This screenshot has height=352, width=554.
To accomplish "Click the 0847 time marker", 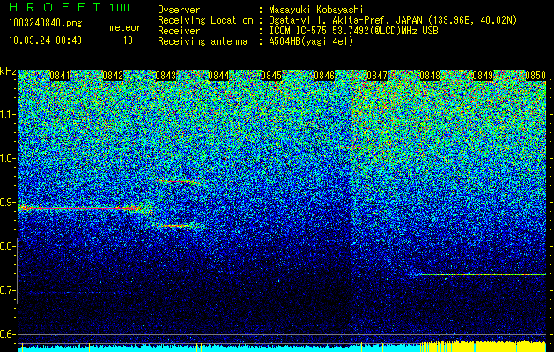I will coord(377,76).
